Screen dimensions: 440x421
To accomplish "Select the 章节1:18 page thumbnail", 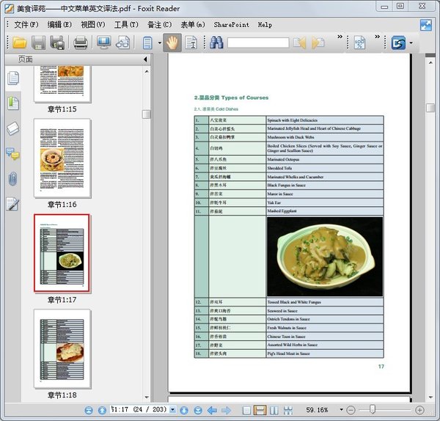I will tap(62, 348).
